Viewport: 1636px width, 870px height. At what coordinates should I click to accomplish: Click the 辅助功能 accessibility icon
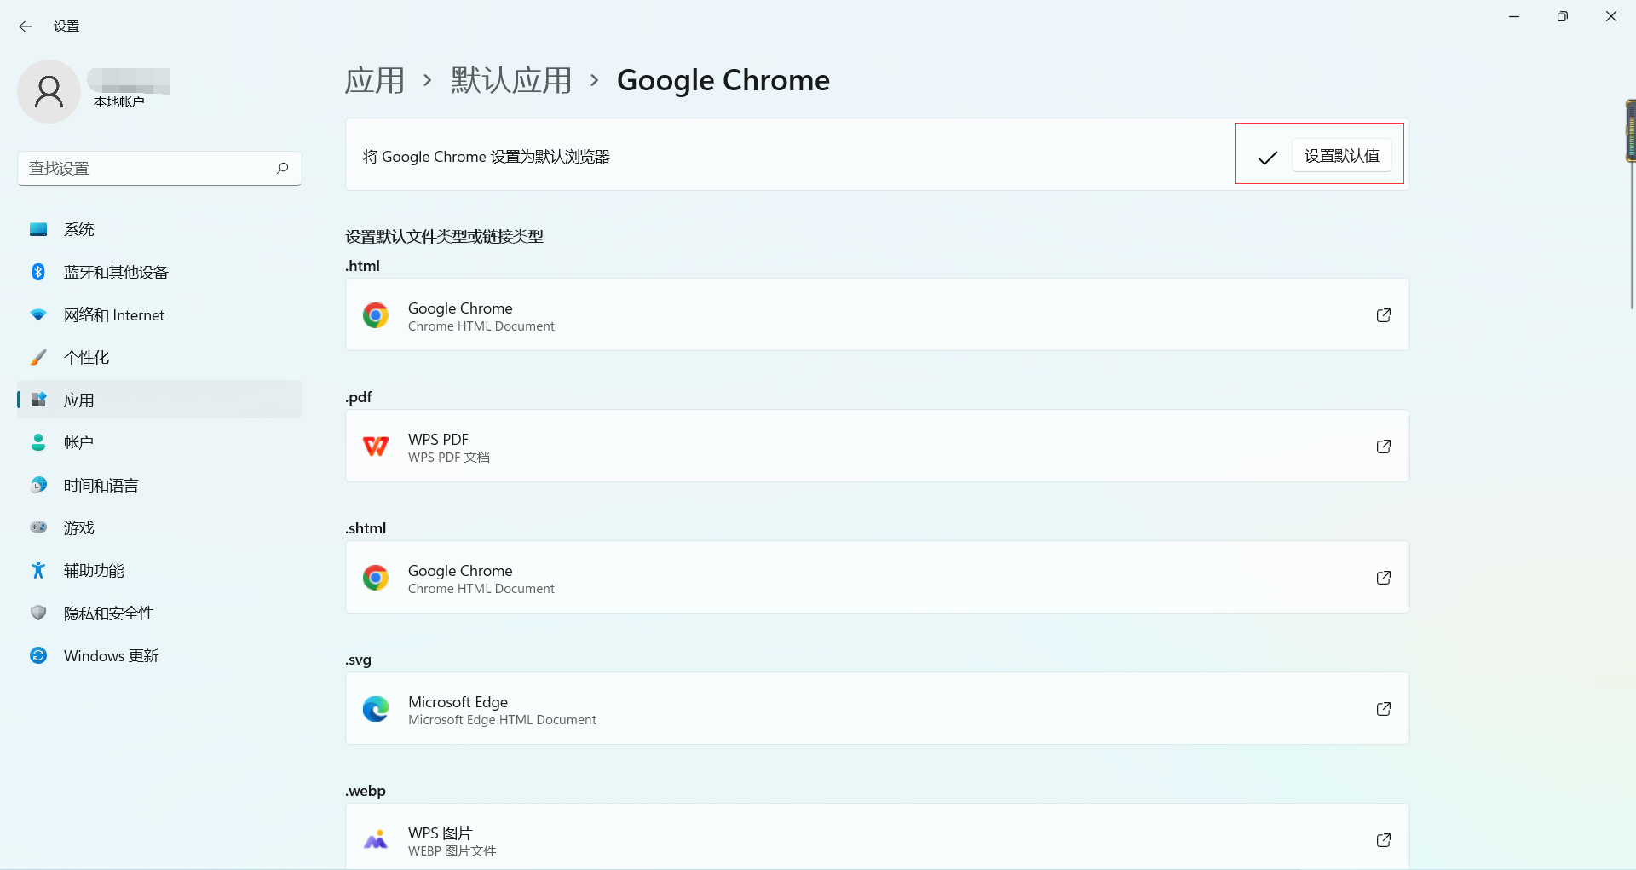[x=38, y=570]
